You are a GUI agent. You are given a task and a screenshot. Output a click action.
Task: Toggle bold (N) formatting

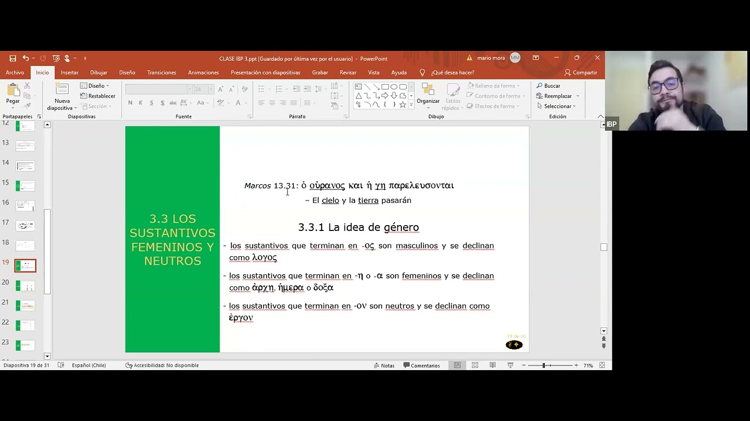(130, 103)
